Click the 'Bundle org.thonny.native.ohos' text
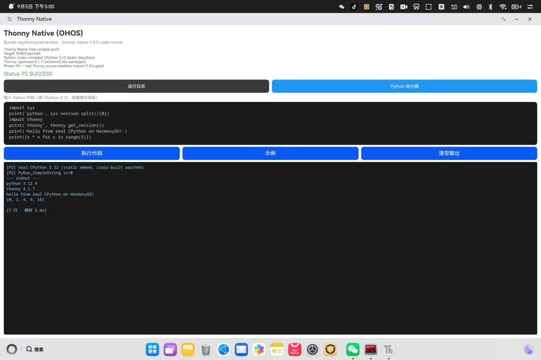The width and height of the screenshot is (541, 360). [x=31, y=42]
